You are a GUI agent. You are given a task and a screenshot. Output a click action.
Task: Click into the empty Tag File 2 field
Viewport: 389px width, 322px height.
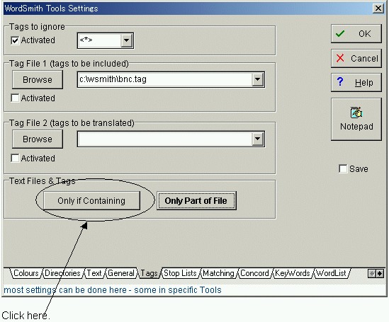[x=165, y=139]
